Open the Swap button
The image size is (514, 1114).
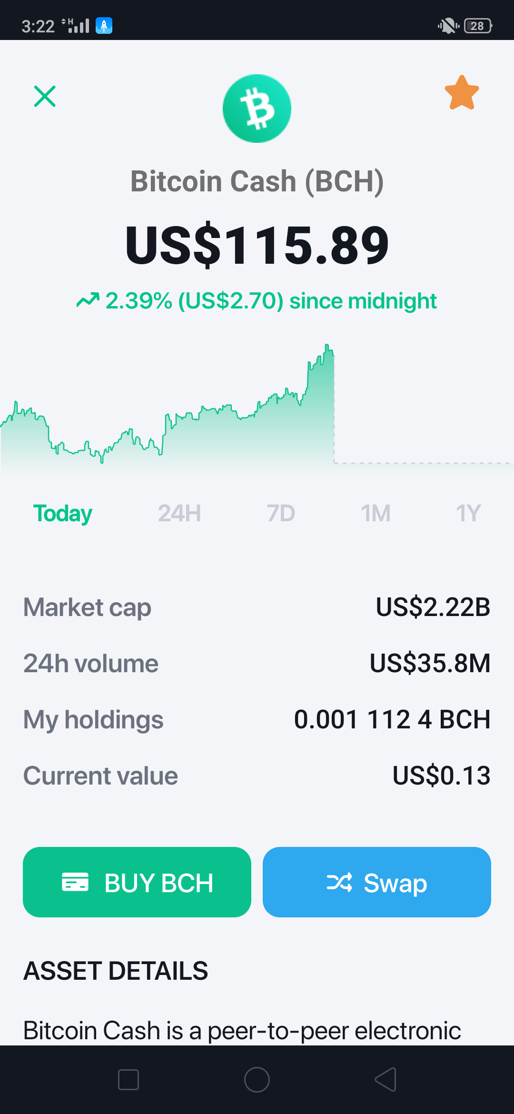click(x=377, y=882)
